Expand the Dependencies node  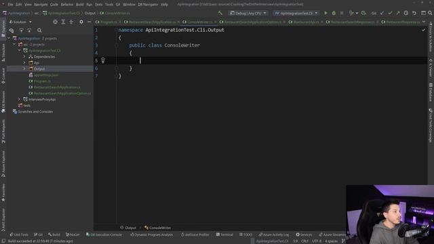[x=24, y=57]
